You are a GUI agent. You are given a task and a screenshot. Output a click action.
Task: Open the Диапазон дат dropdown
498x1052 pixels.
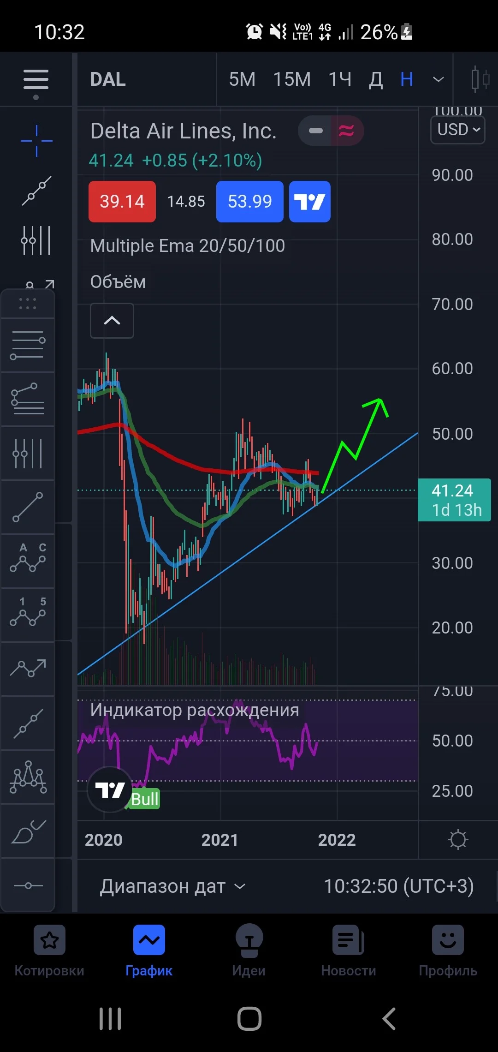pos(173,886)
